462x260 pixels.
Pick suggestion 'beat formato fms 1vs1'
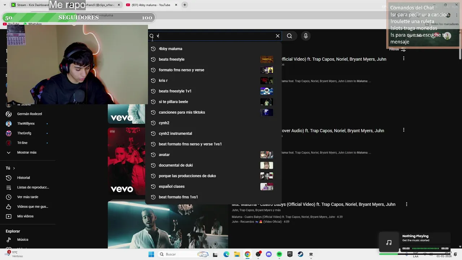214,197
